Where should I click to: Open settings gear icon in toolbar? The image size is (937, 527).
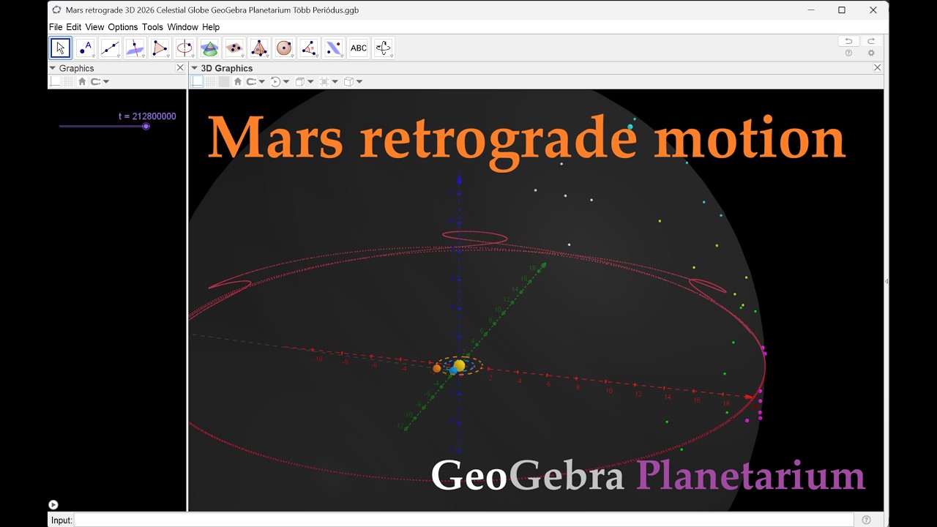(871, 53)
